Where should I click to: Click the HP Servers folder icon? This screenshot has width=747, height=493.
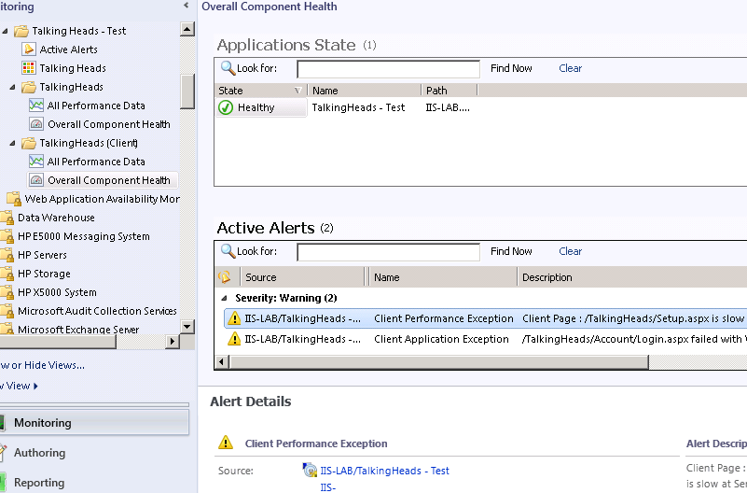7,255
